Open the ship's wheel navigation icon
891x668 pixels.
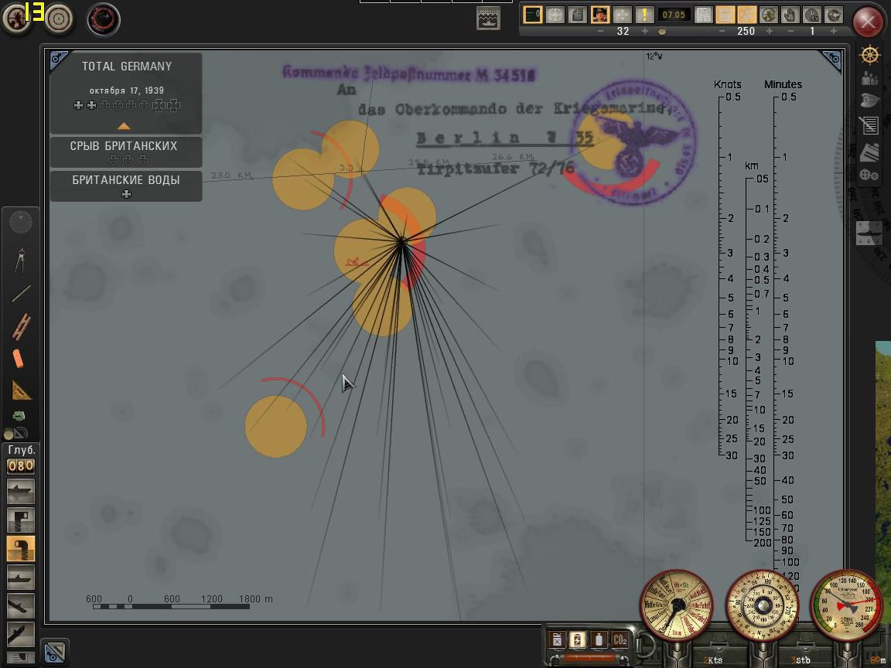(x=869, y=56)
